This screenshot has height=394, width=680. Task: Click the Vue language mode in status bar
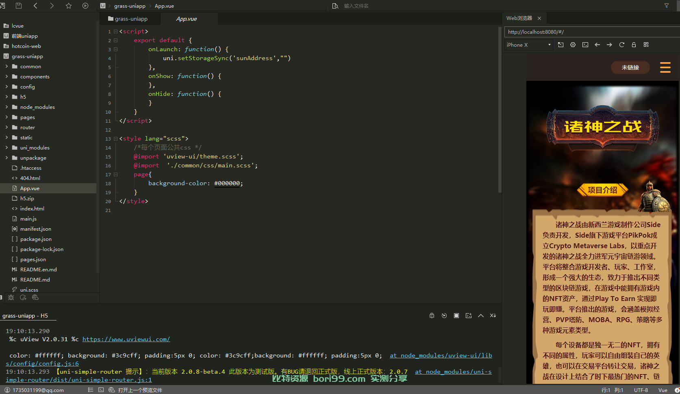663,390
